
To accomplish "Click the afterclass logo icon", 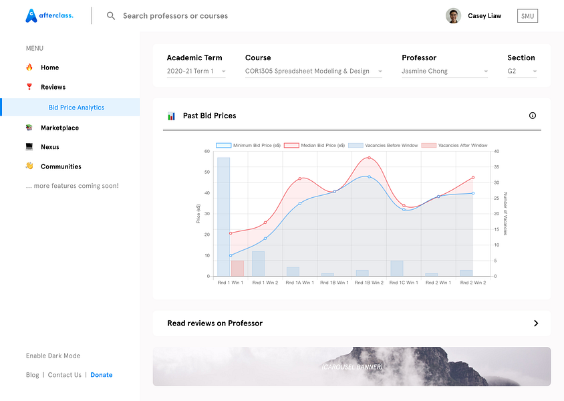I will click(x=31, y=16).
